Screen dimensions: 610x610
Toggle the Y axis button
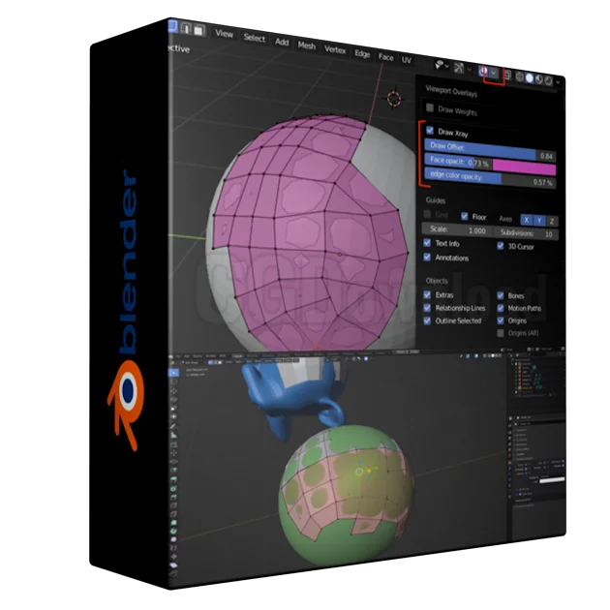tap(539, 221)
